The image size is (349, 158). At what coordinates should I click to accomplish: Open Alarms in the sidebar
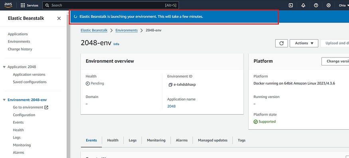pos(18,152)
